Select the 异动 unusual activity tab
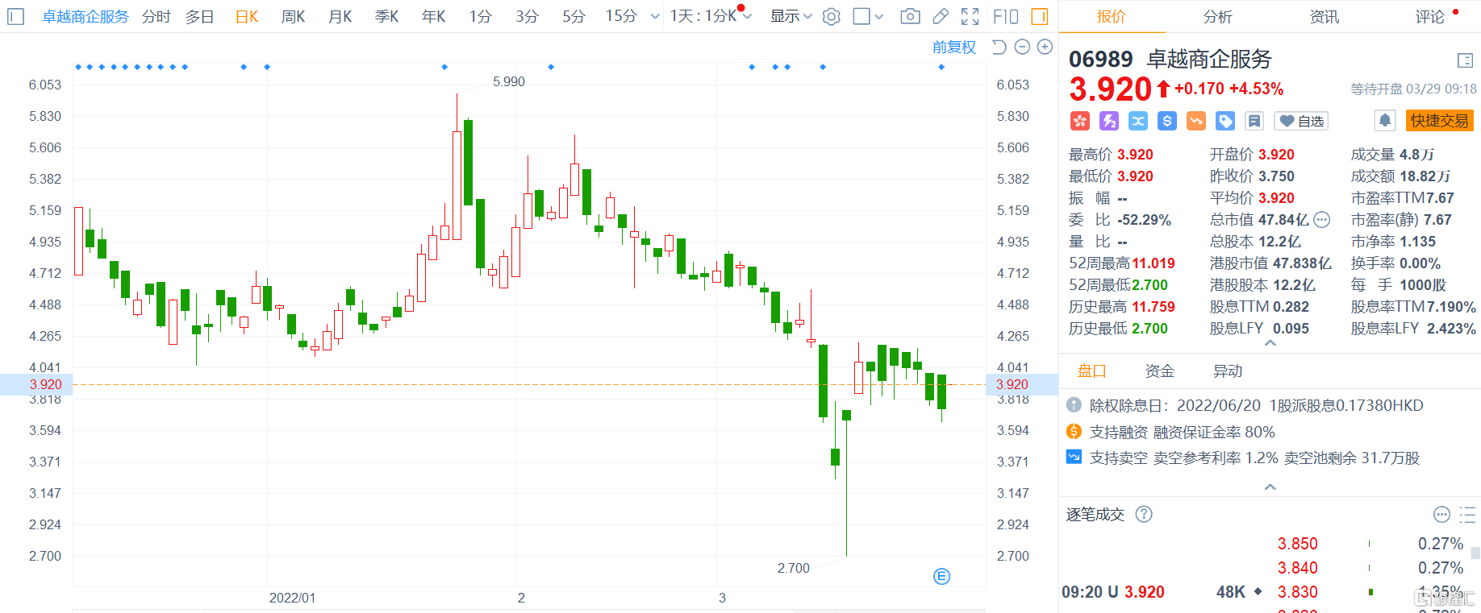This screenshot has height=613, width=1481. [x=1227, y=371]
